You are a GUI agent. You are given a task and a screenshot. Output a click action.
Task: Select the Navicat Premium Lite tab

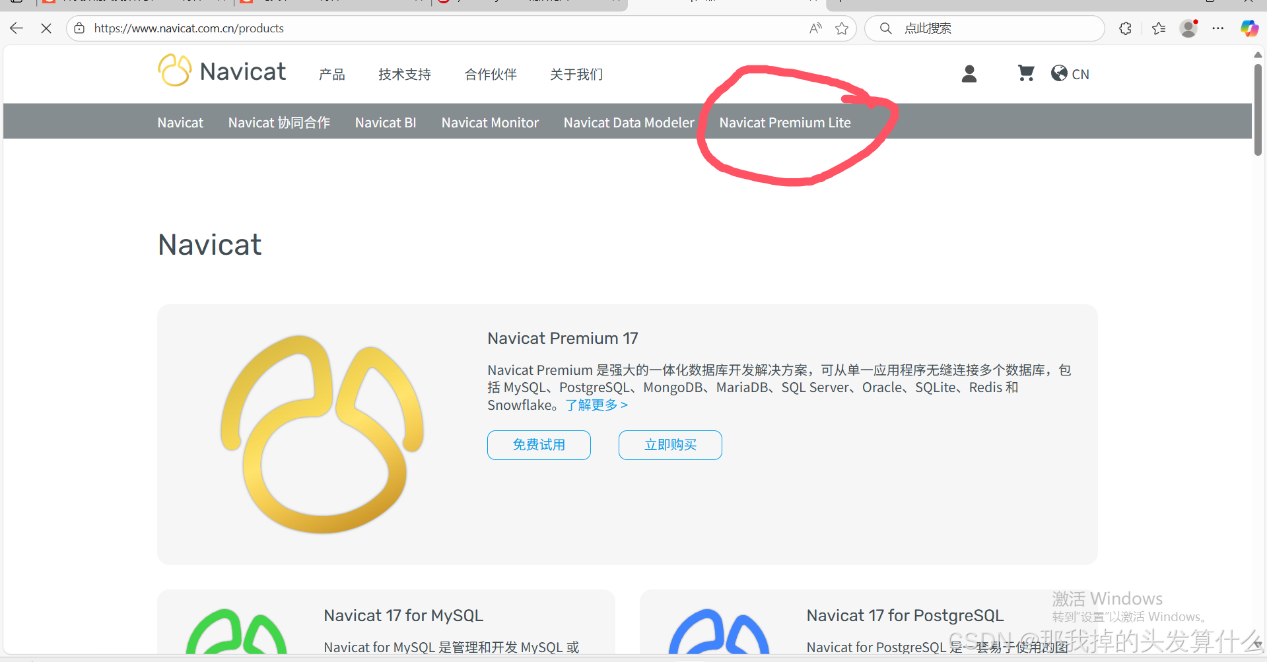(x=785, y=123)
